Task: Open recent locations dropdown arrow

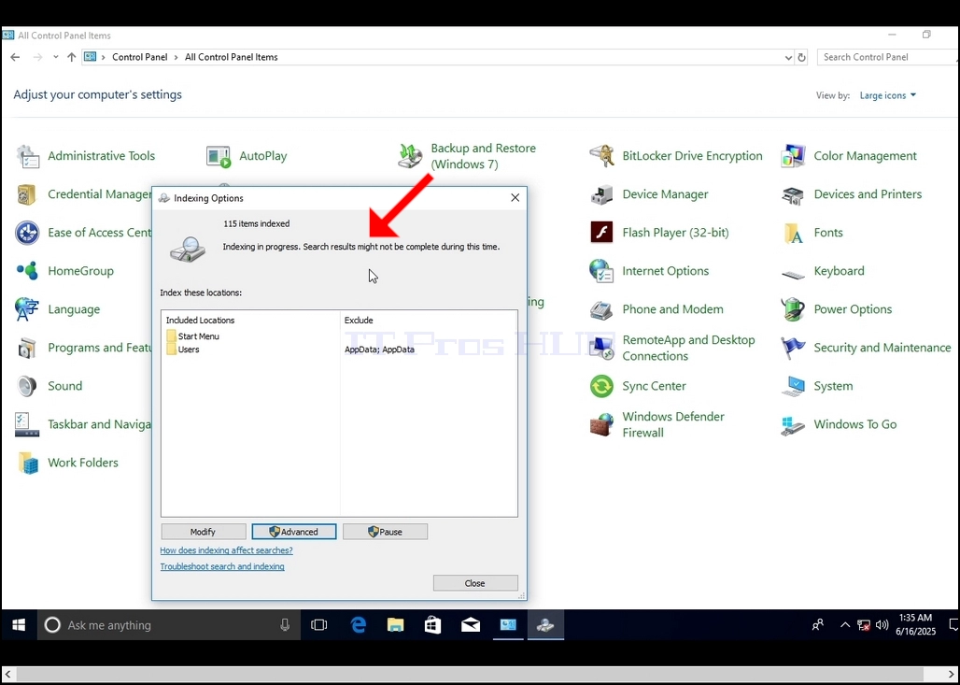Action: (x=56, y=57)
